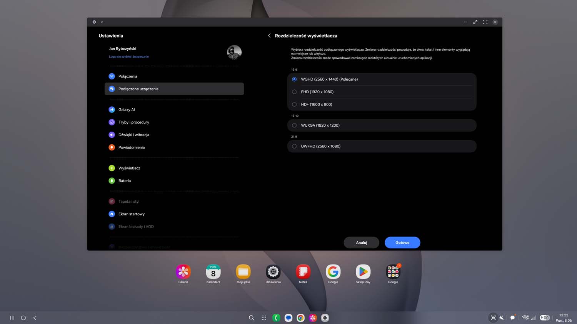577x324 pixels.
Task: Open the Messages app in taskbar
Action: (x=288, y=318)
